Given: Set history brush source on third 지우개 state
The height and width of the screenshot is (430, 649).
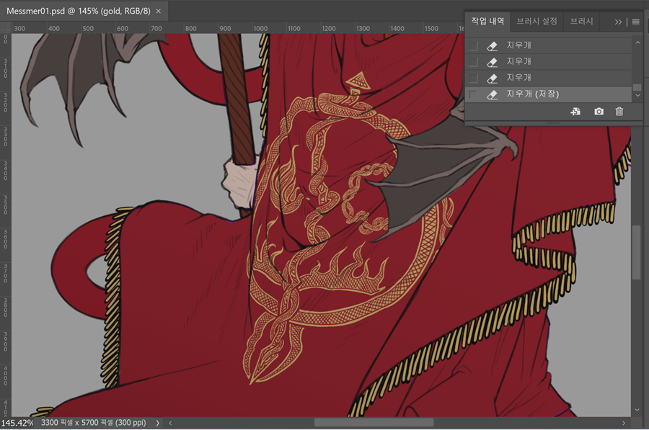Looking at the screenshot, I should pyautogui.click(x=473, y=78).
